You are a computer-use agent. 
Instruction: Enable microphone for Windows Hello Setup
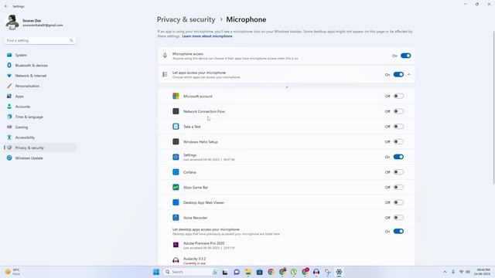click(398, 141)
